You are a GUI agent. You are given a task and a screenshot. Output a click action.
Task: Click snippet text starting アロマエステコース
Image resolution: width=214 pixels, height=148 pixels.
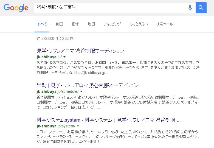[x=119, y=137]
